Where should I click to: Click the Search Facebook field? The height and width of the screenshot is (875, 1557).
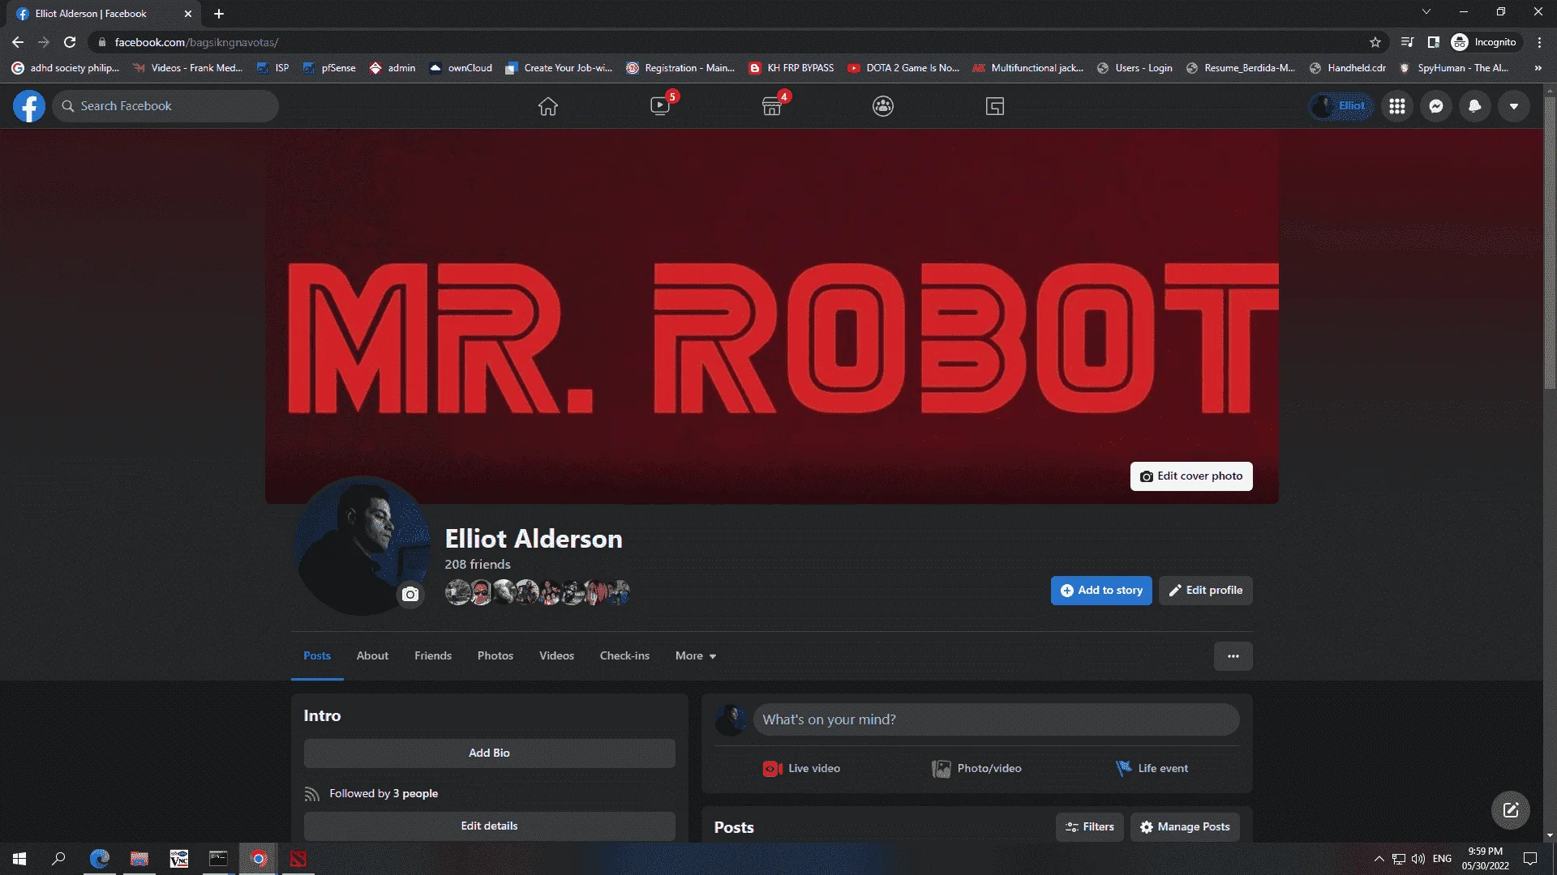click(165, 106)
